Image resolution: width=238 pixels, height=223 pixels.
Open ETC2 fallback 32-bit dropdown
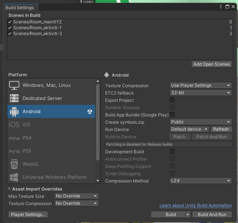point(201,93)
